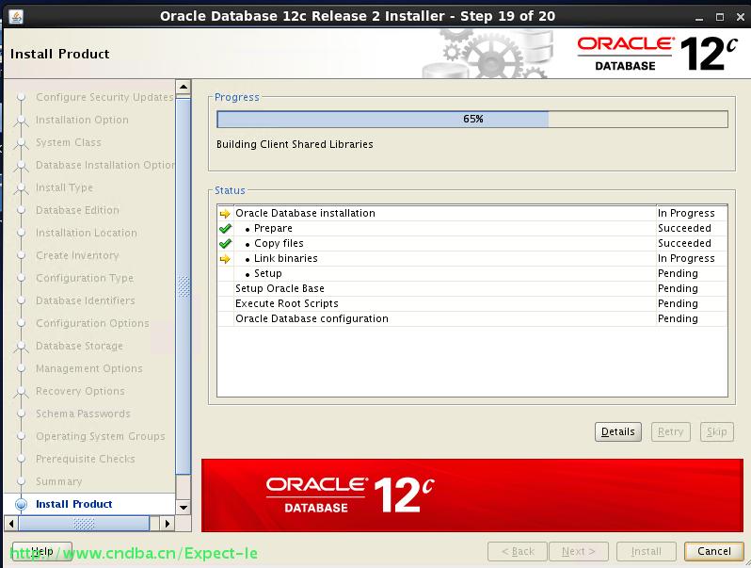Click the Setup sub-task row

472,274
